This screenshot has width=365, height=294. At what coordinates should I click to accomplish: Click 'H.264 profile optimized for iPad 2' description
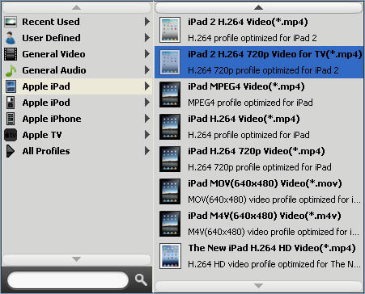click(x=253, y=38)
